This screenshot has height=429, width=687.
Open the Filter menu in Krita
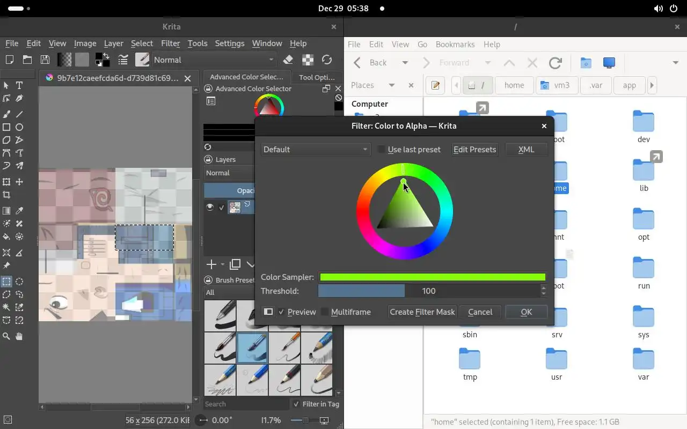[x=170, y=43]
